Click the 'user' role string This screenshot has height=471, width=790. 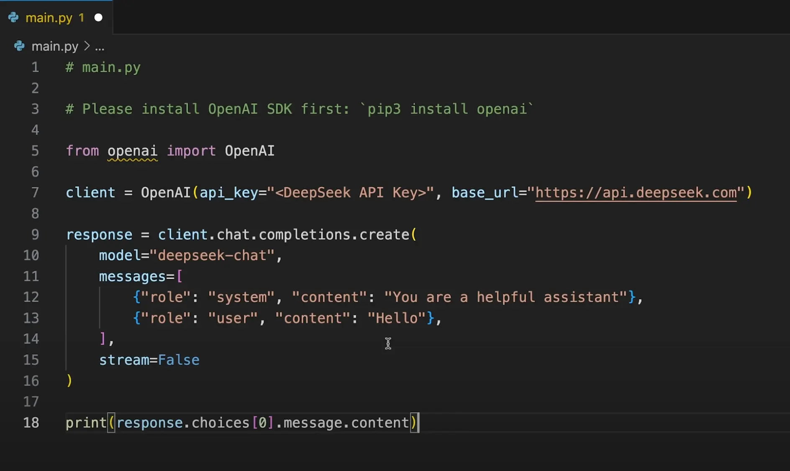[233, 318]
